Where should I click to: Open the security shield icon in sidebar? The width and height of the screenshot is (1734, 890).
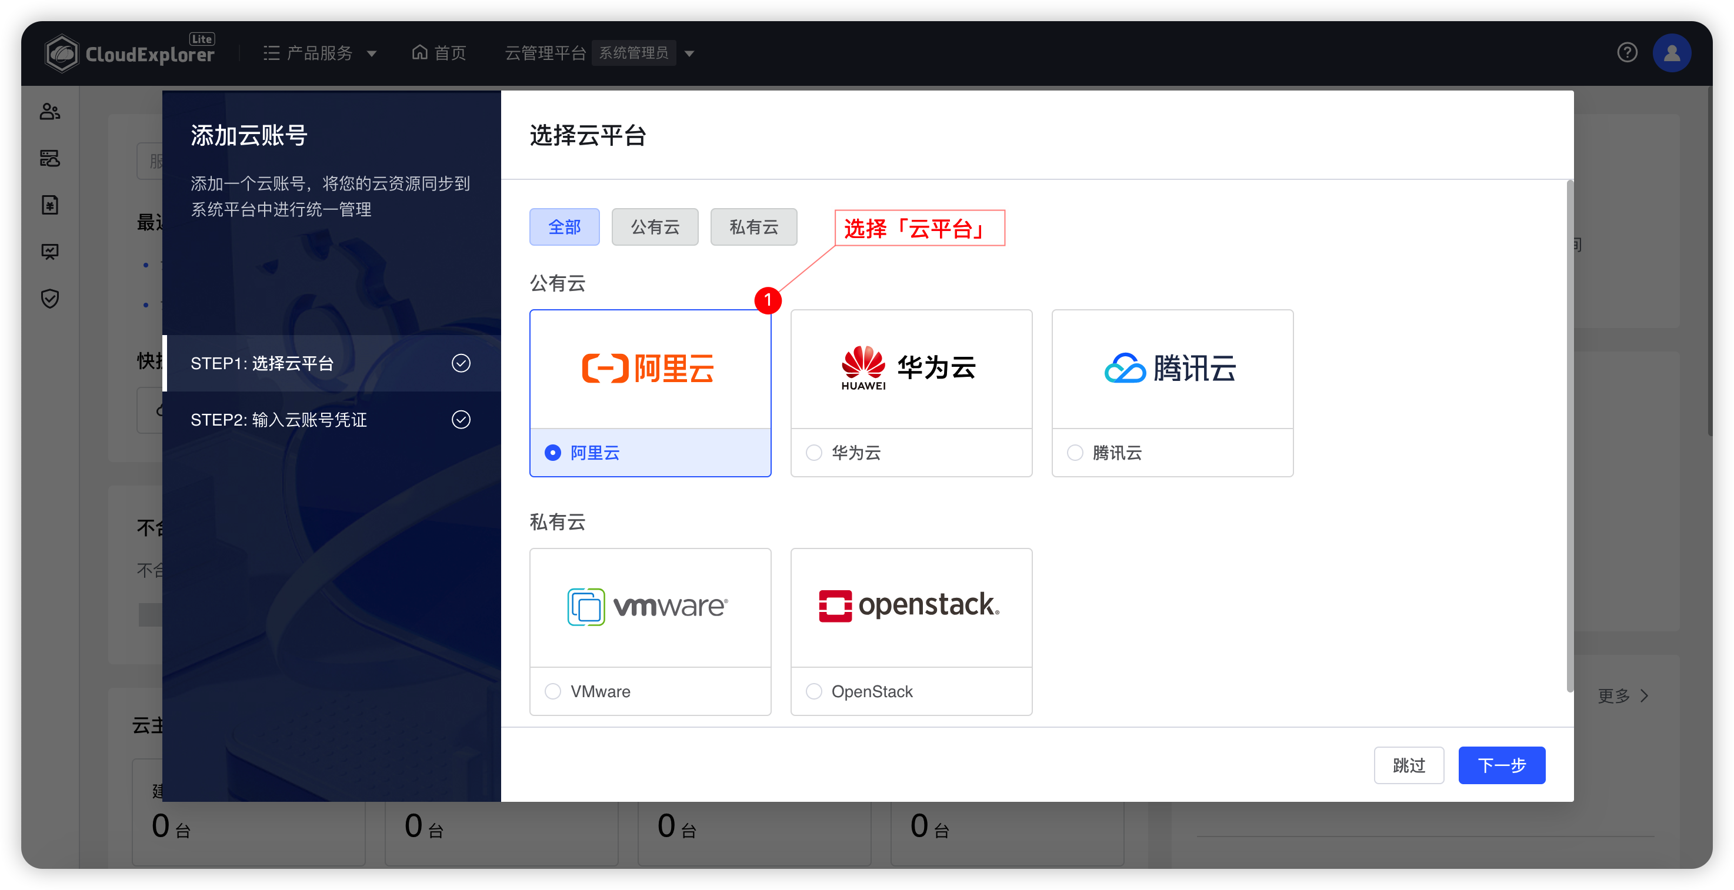pos(50,299)
